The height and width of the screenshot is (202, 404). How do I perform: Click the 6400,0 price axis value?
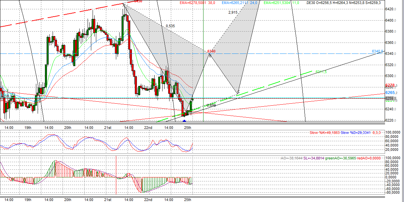click(390, 20)
